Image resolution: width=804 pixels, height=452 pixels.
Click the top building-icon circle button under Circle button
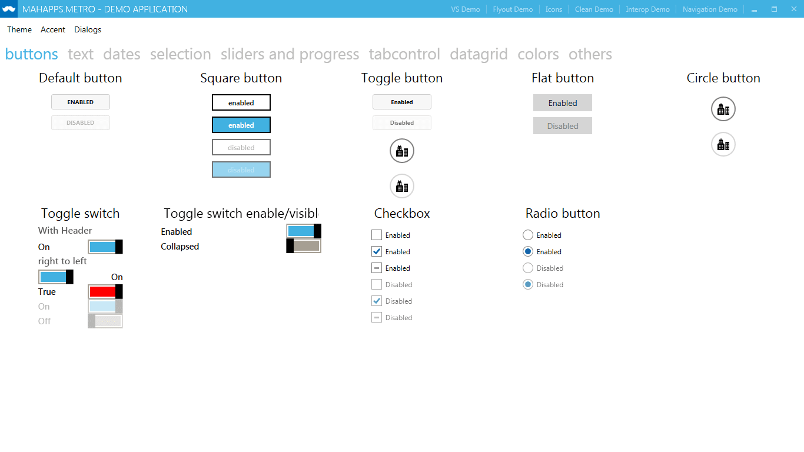pyautogui.click(x=723, y=109)
